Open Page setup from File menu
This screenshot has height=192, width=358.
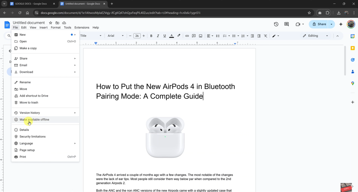[x=45, y=150]
